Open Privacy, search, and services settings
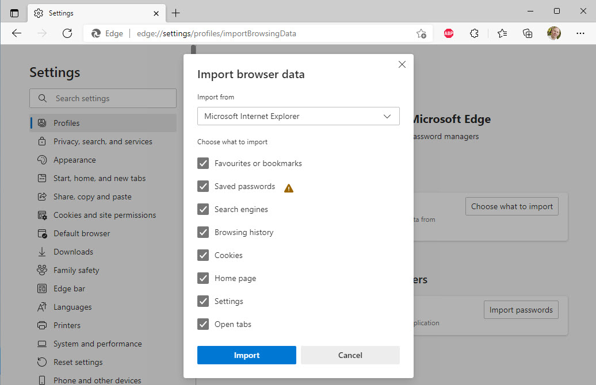Image resolution: width=596 pixels, height=385 pixels. tap(103, 141)
